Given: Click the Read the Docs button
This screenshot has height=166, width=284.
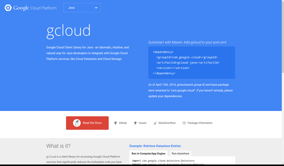Looking at the screenshot, I should pyautogui.click(x=87, y=123).
